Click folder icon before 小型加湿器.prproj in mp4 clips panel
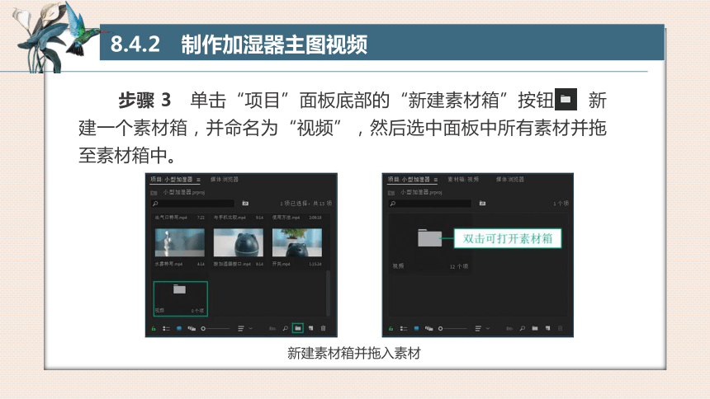 (x=154, y=193)
